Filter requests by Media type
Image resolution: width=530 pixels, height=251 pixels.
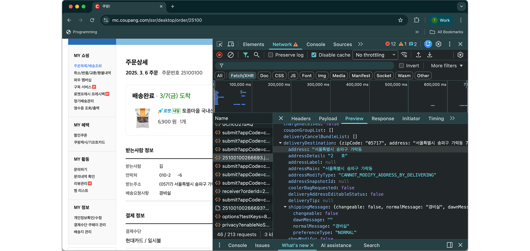pyautogui.click(x=339, y=76)
